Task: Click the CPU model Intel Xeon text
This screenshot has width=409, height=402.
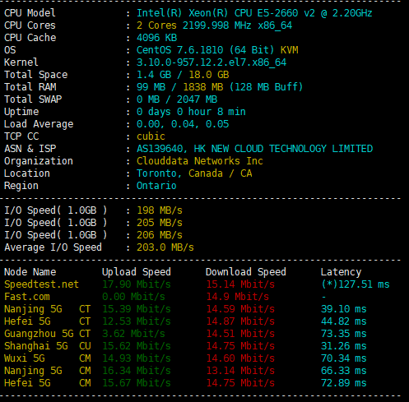Action: pyautogui.click(x=254, y=13)
